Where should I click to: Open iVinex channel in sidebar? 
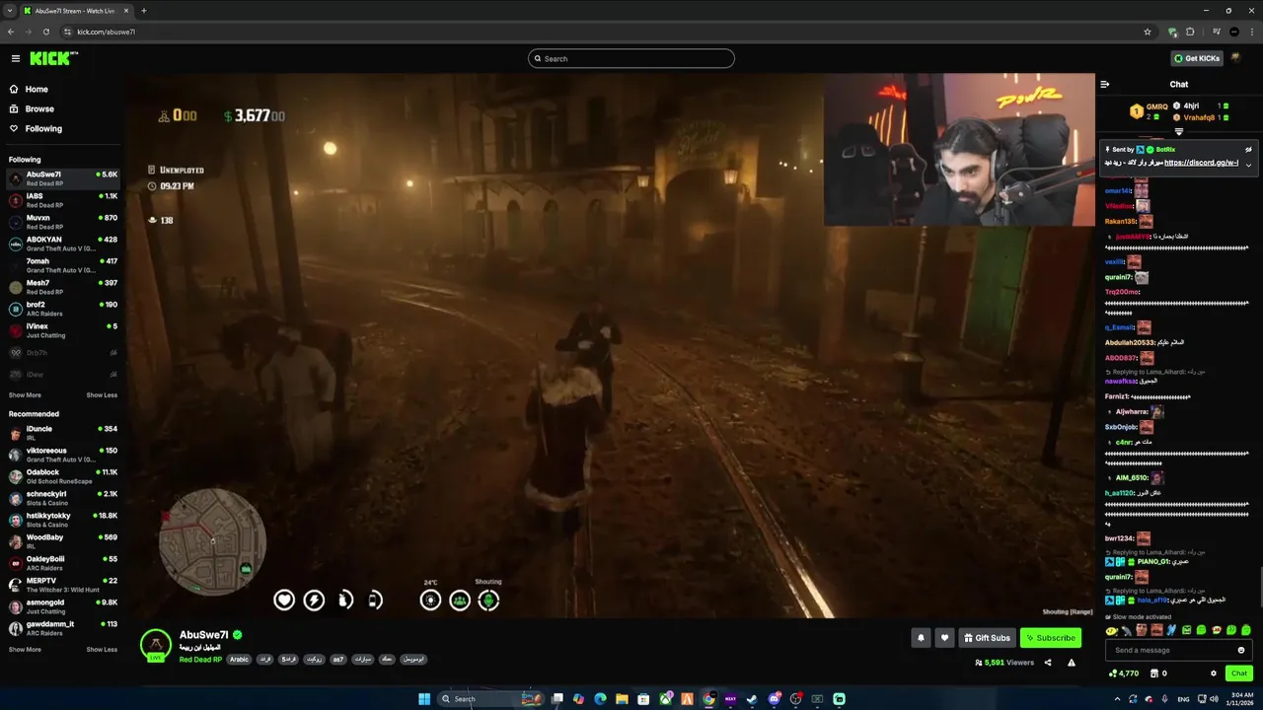point(63,330)
